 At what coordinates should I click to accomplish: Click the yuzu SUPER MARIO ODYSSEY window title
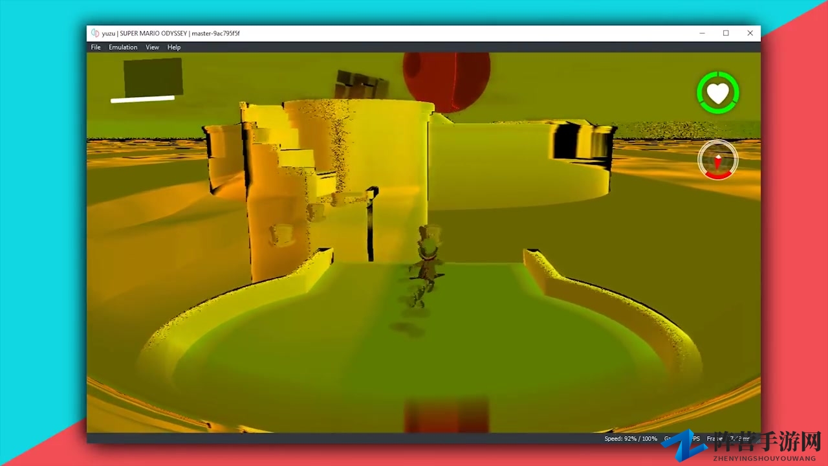pyautogui.click(x=171, y=33)
